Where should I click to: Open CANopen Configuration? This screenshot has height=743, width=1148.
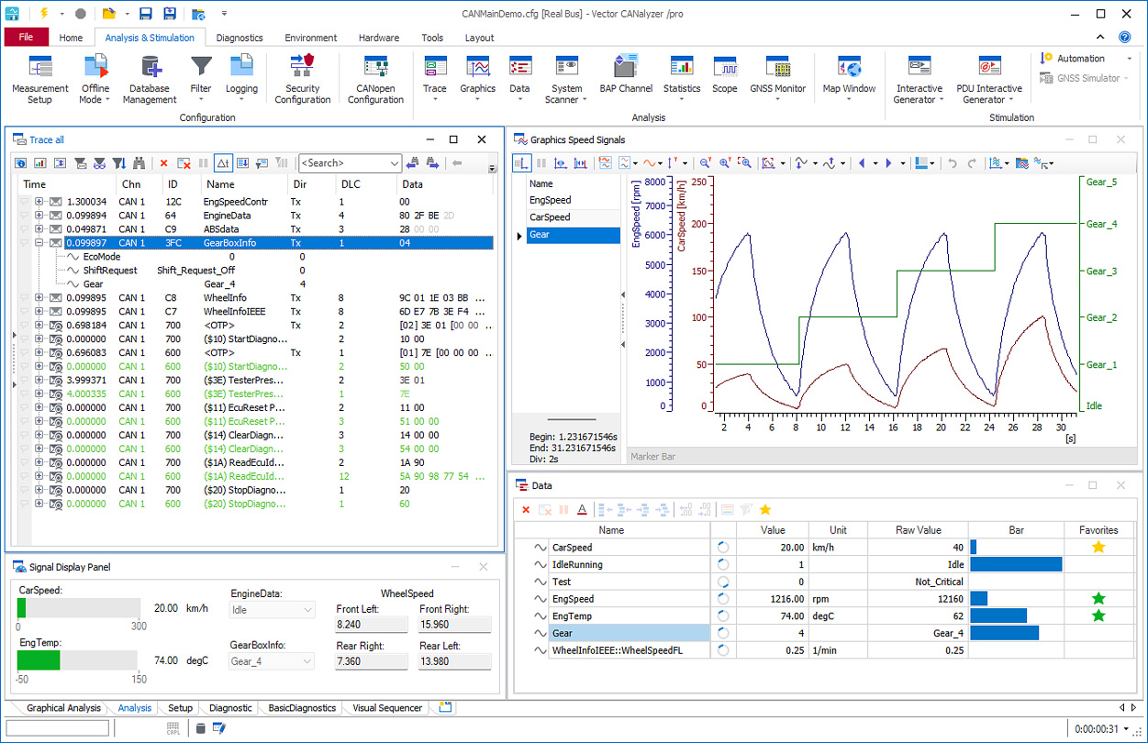(x=375, y=79)
